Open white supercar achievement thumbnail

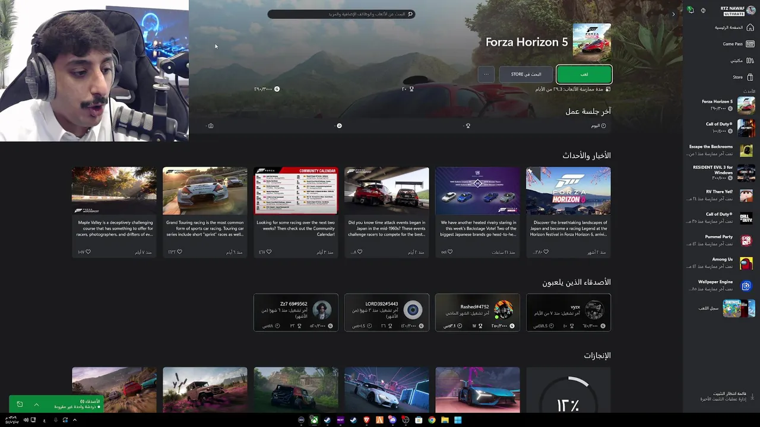tap(387, 390)
